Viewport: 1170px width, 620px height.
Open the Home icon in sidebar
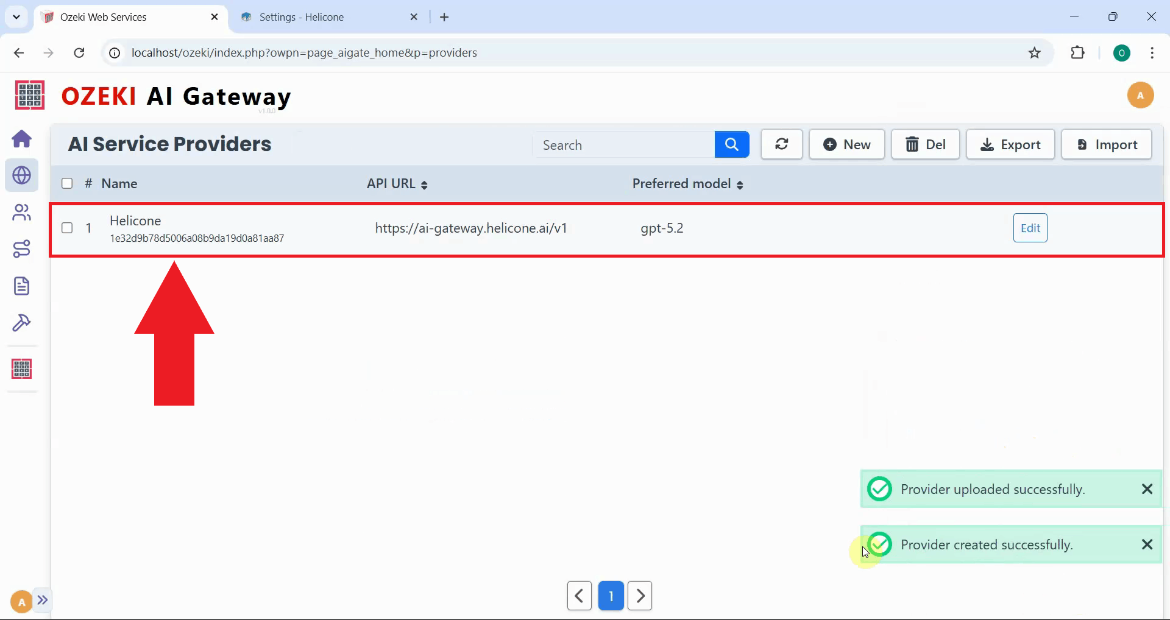(22, 139)
